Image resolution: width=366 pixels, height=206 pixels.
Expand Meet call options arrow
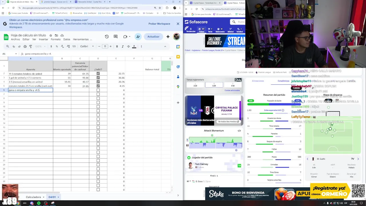(x=130, y=37)
